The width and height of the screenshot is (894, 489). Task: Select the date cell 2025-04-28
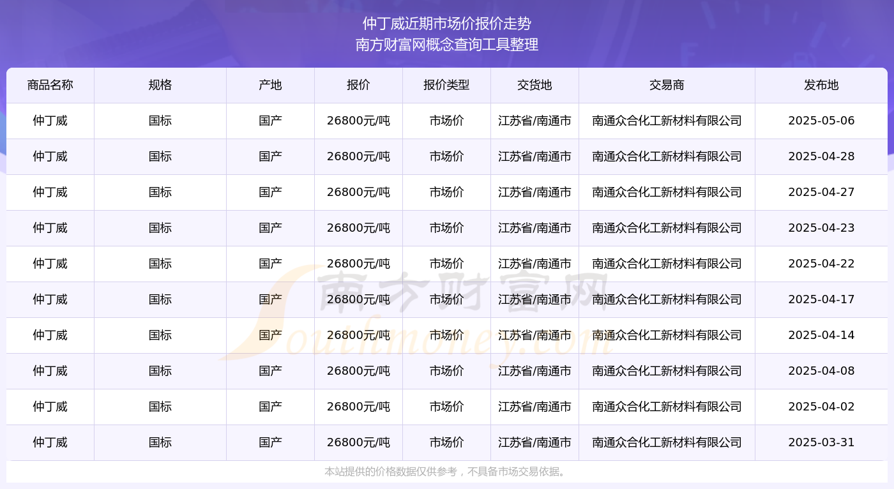coord(821,156)
